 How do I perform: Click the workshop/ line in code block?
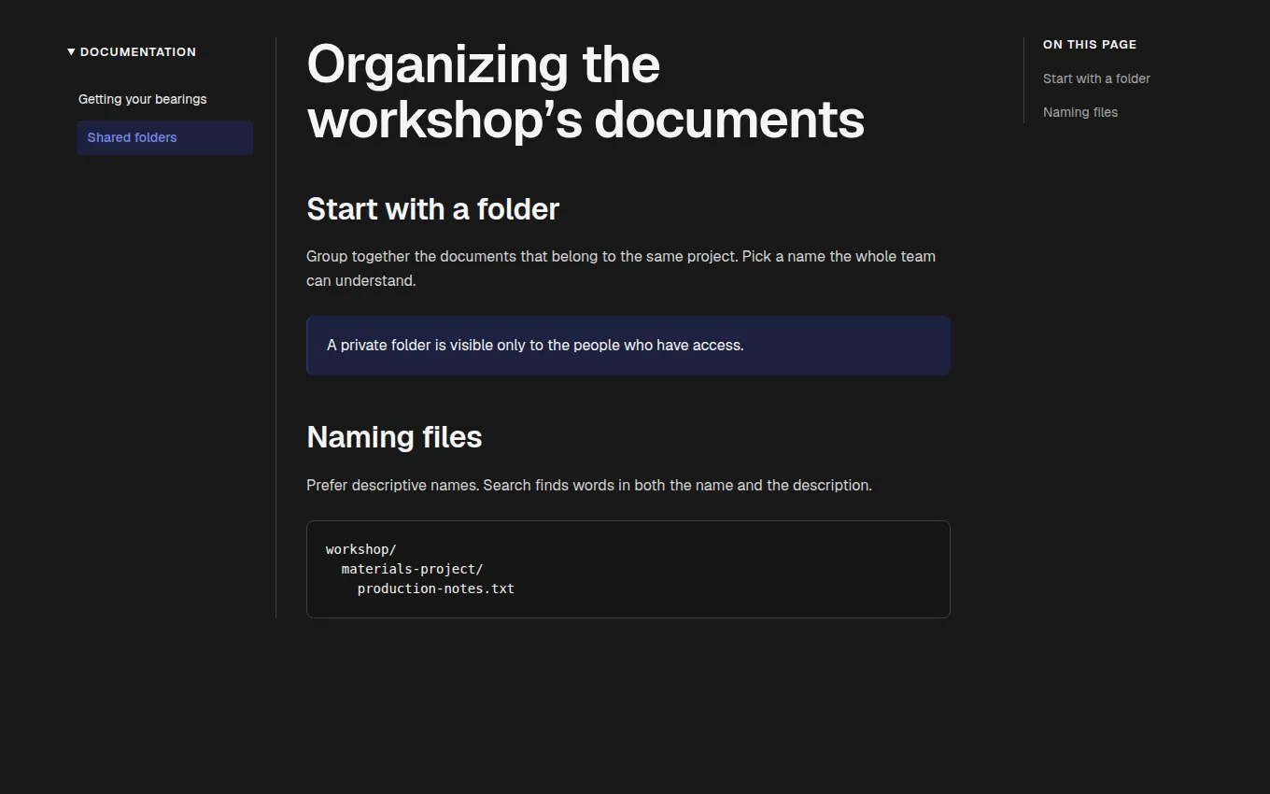[361, 549]
